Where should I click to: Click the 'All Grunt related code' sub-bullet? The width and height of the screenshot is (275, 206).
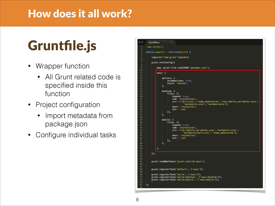[83, 85]
